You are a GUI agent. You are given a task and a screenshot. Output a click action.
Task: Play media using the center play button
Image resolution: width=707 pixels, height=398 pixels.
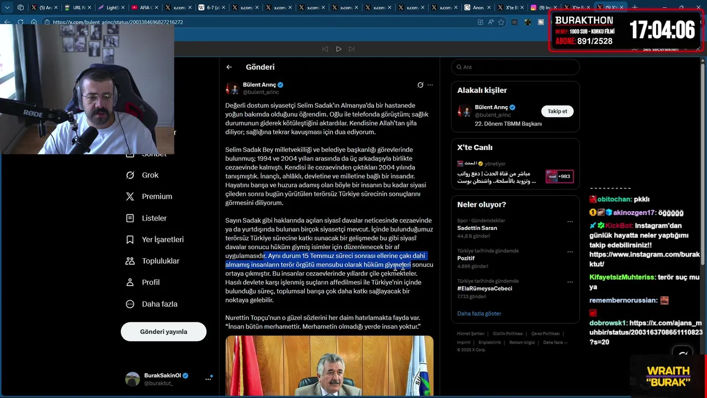[339, 49]
